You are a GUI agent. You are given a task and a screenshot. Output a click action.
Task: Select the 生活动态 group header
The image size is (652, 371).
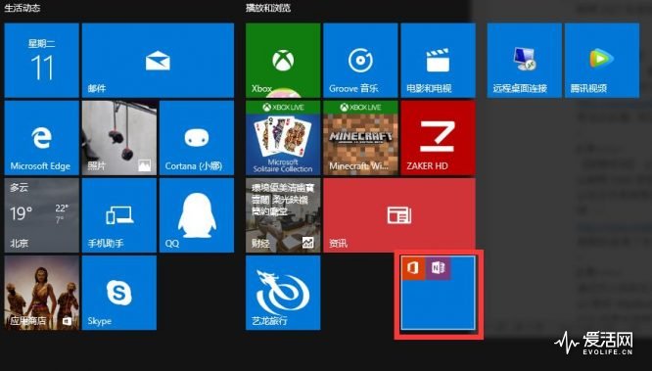[x=23, y=8]
